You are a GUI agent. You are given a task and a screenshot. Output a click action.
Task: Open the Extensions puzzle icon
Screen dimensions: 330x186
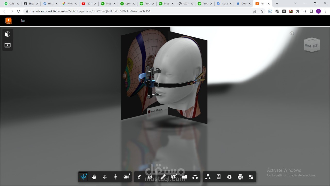click(298, 11)
